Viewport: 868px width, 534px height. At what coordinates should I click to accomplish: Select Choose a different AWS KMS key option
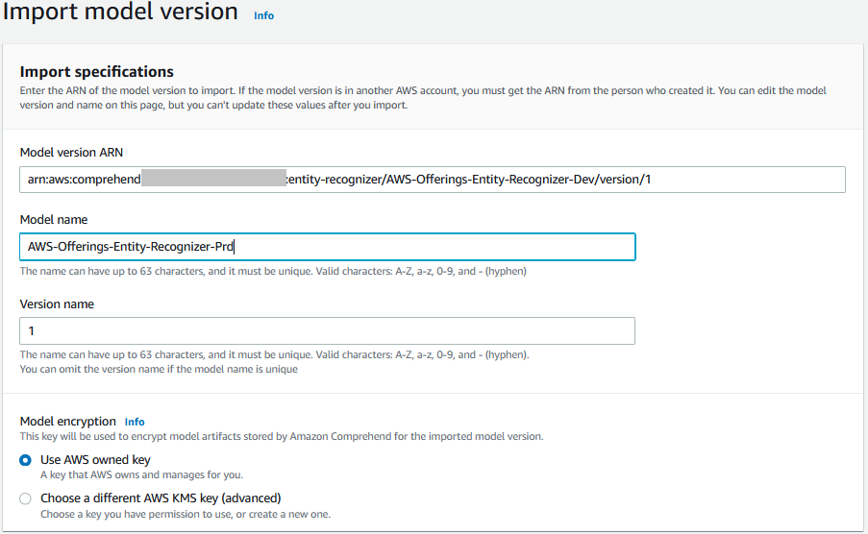point(25,498)
